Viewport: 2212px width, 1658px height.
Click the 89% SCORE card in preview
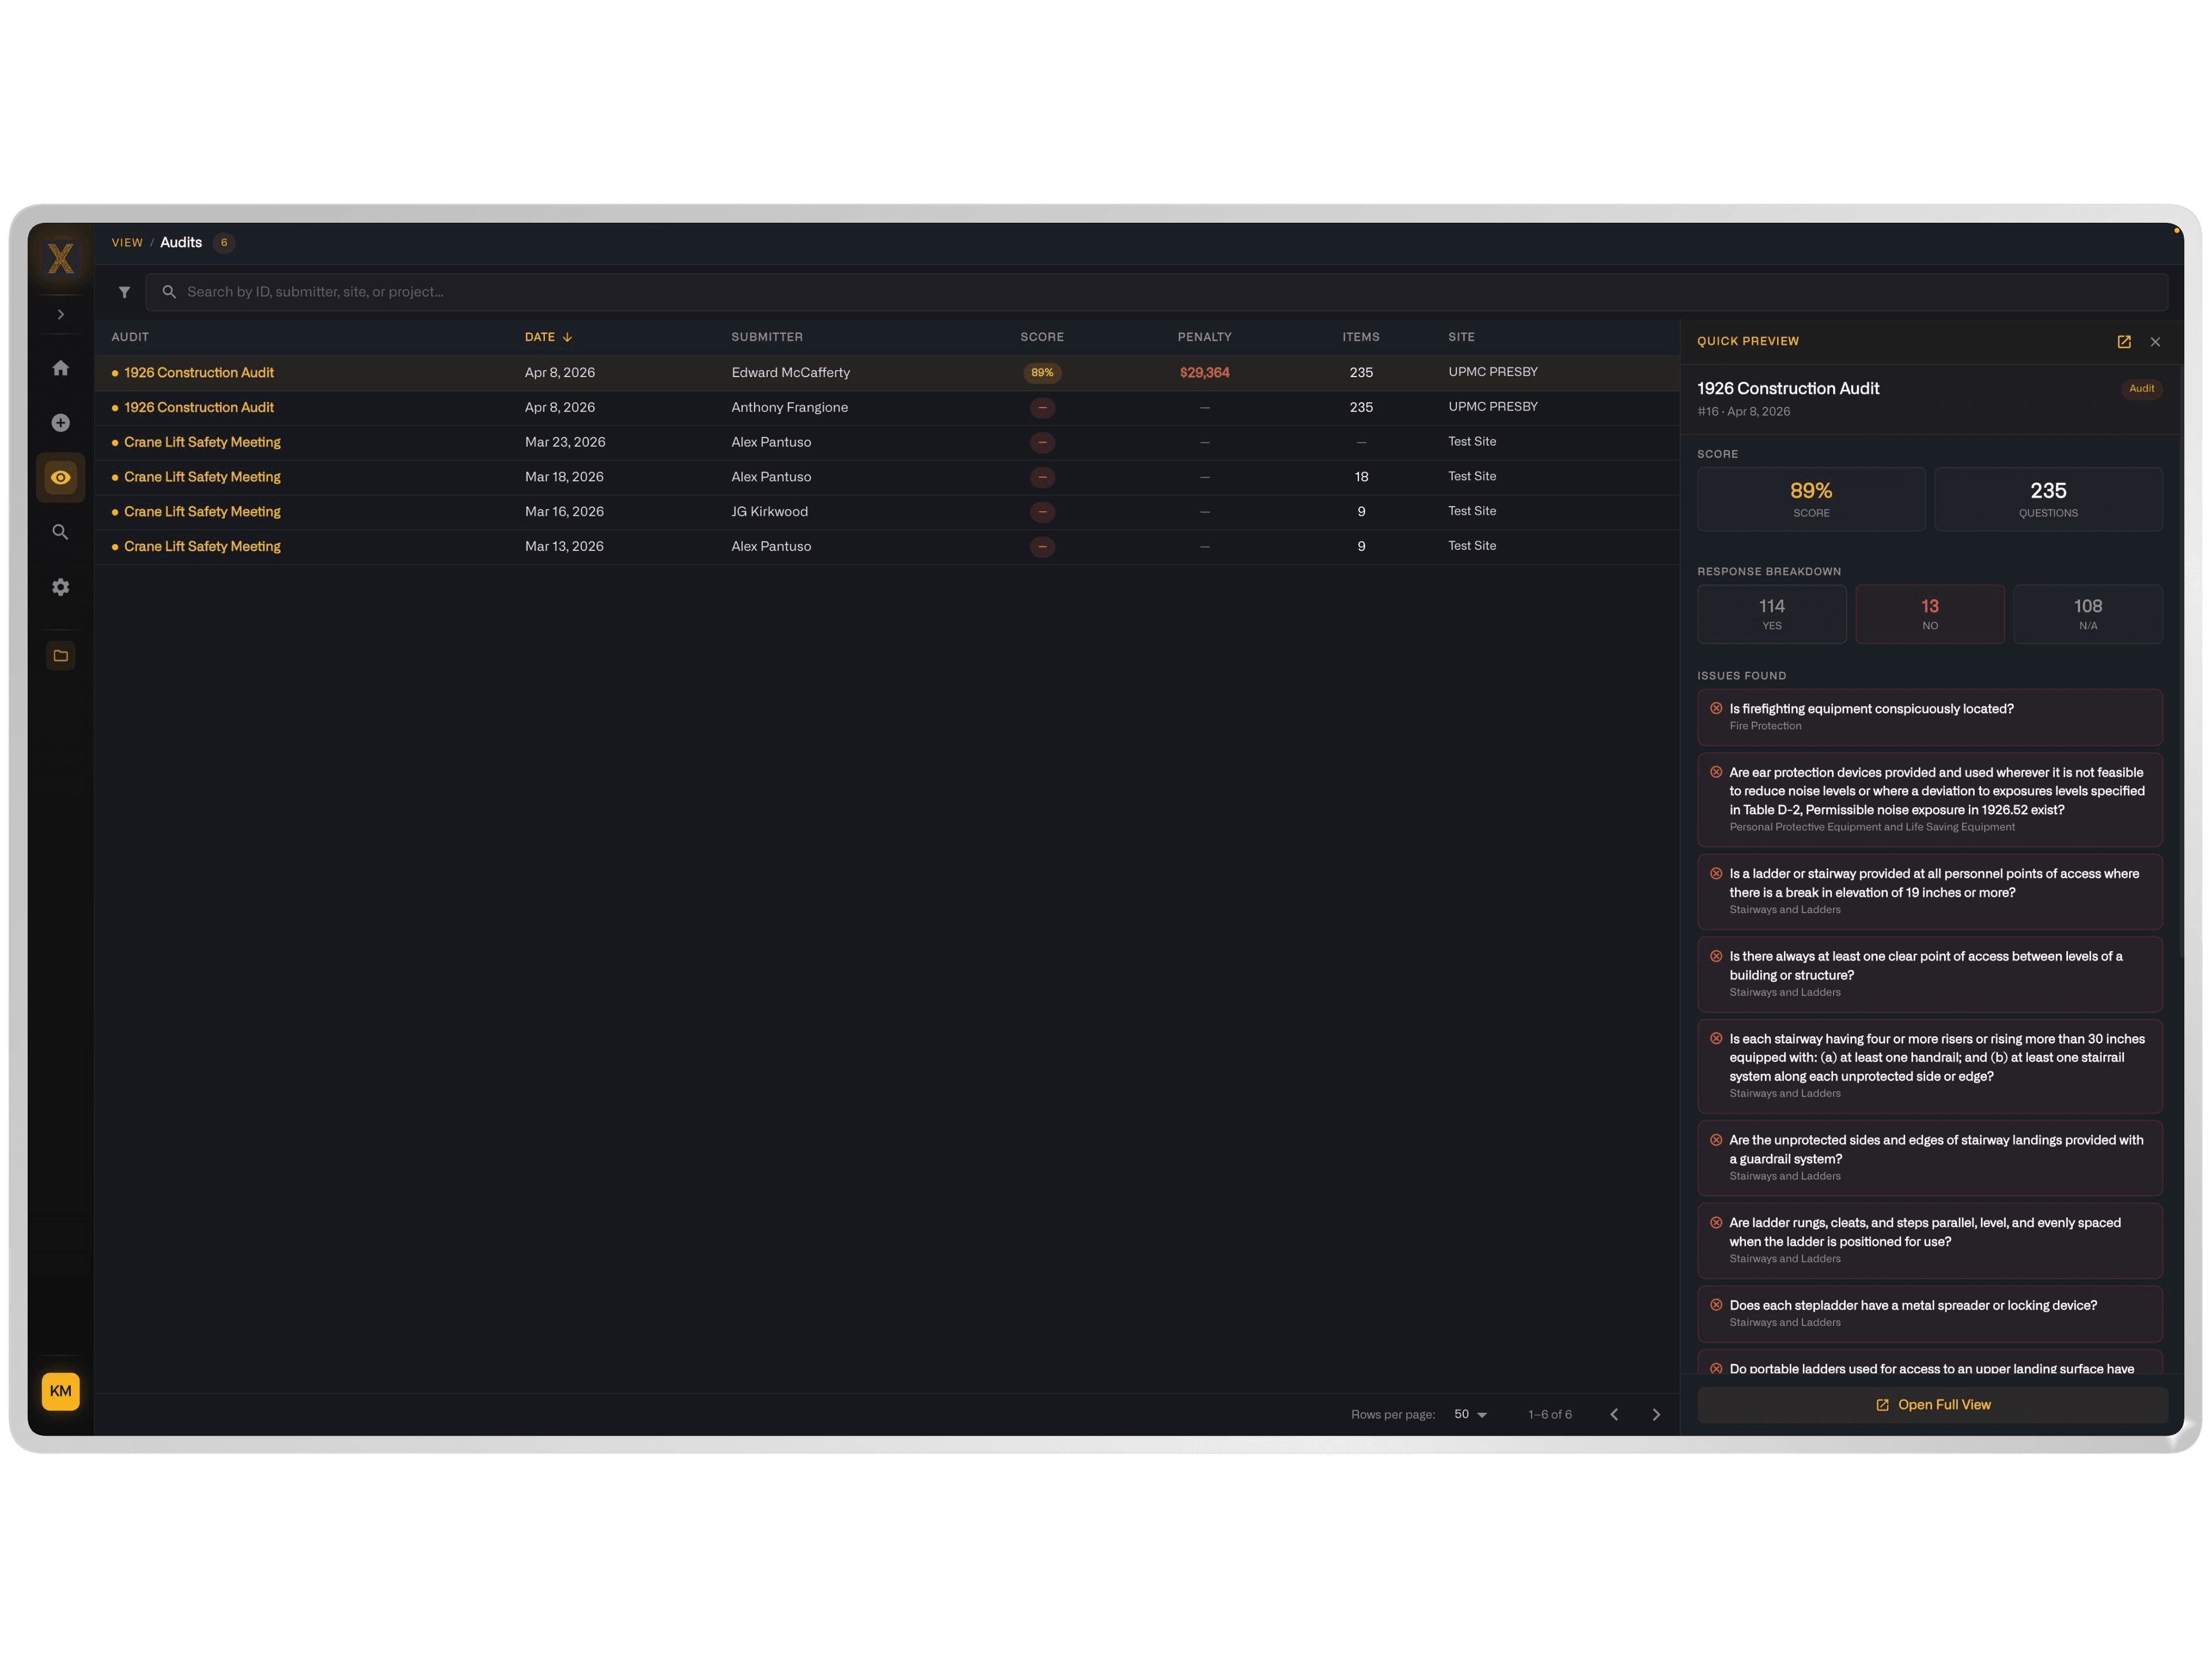click(x=1811, y=500)
